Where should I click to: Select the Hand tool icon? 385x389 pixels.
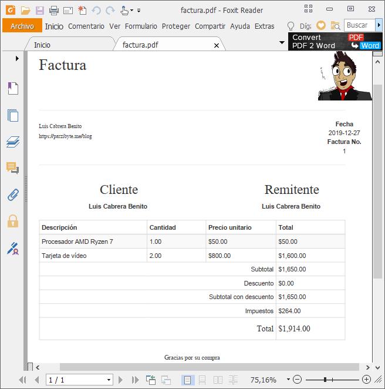pos(124,11)
